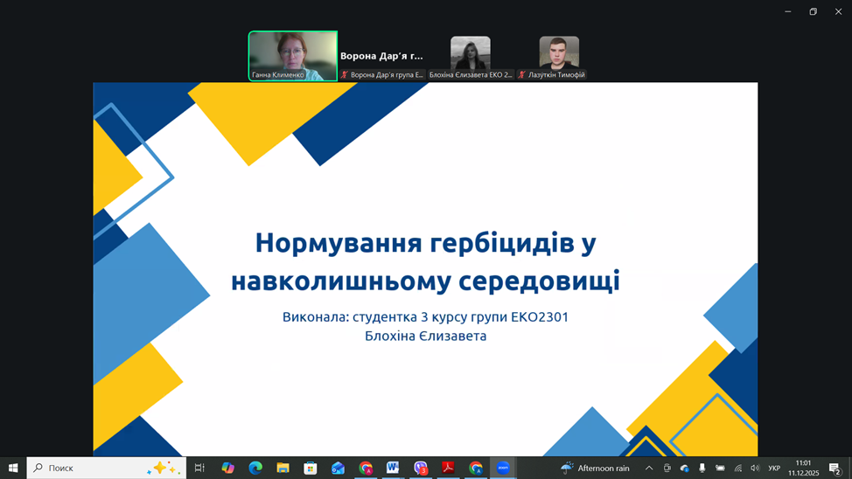The height and width of the screenshot is (479, 852).
Task: Open Task View from the taskbar
Action: tap(199, 469)
